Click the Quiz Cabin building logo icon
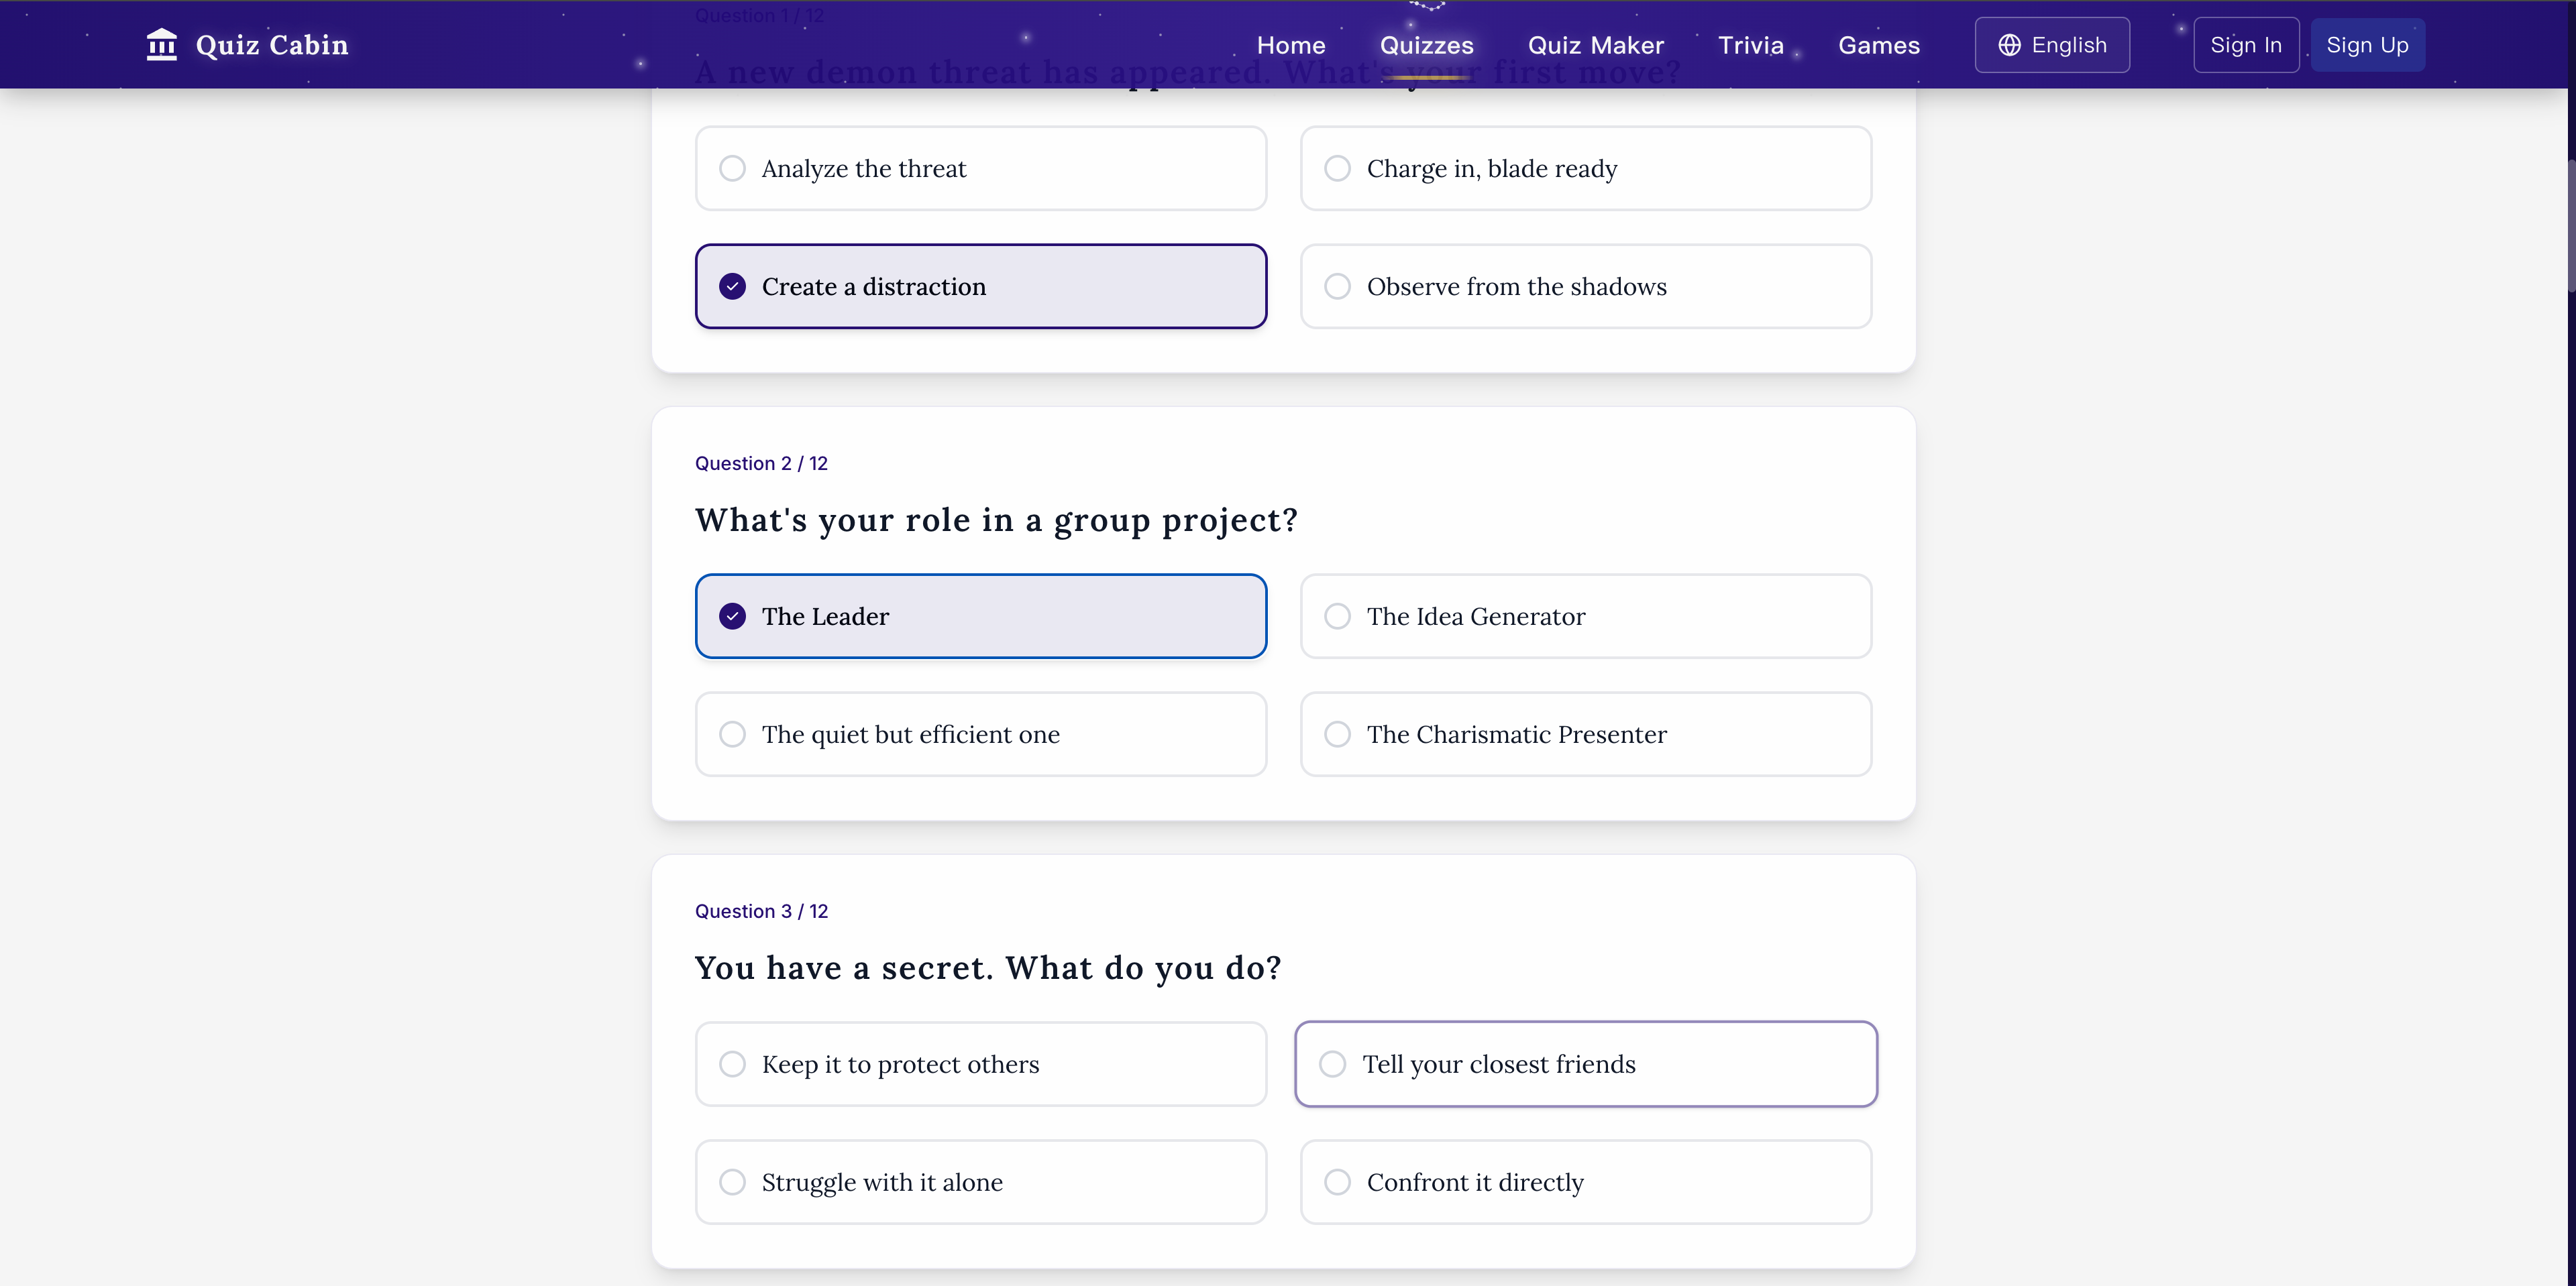This screenshot has width=2576, height=1286. click(x=161, y=45)
